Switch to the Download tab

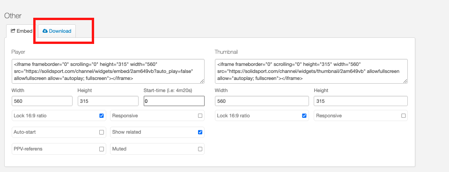point(57,31)
